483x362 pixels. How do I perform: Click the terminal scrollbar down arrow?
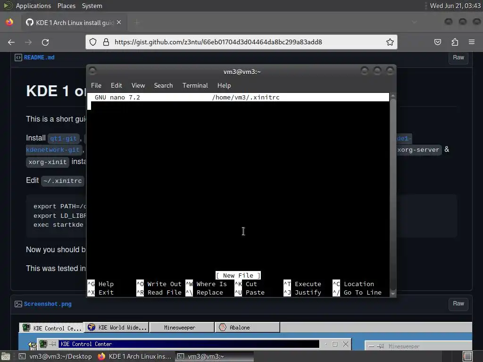click(393, 294)
